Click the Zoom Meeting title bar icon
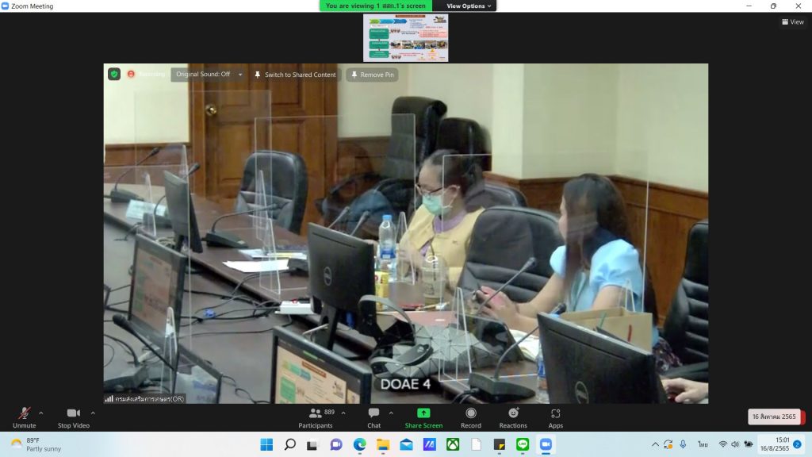Viewport: 812px width, 457px height. point(6,6)
